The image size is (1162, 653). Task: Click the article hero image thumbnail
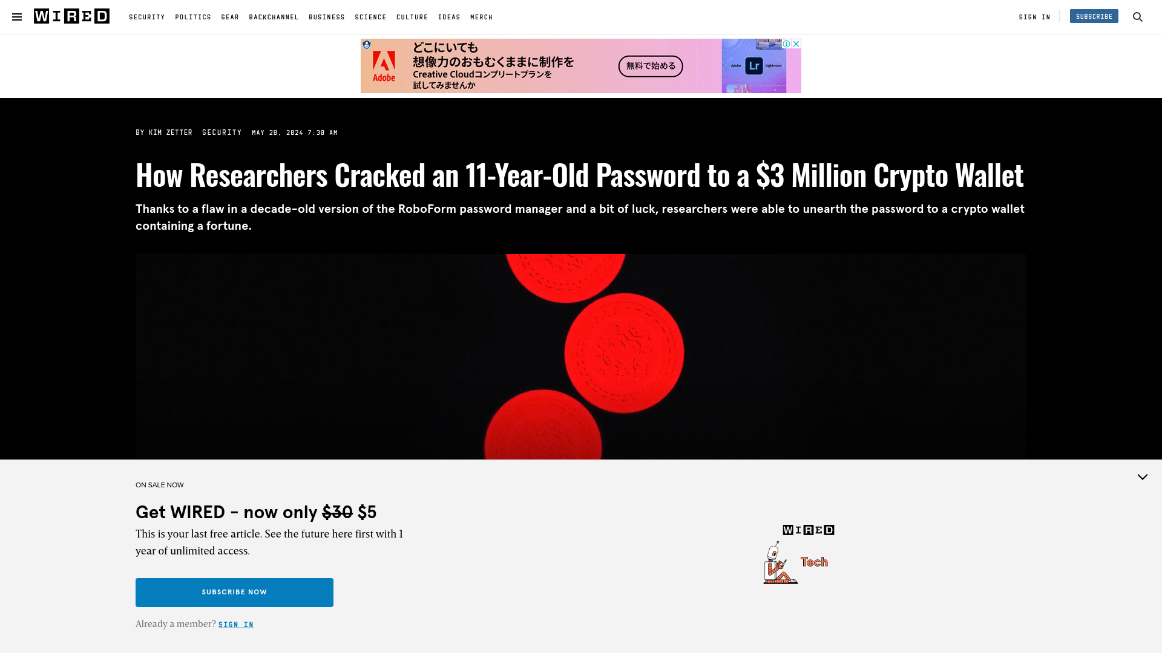point(581,356)
